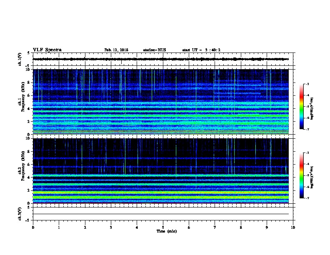Image resolution: width=330 pixels, height=255 pixels.
Task: Click the ch.2 color bar log(PSD) unit label
Action: 312,177
